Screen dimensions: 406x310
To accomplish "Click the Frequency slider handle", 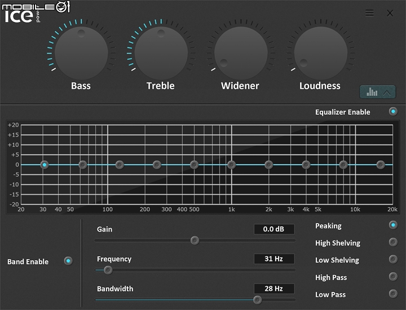I will click(108, 270).
